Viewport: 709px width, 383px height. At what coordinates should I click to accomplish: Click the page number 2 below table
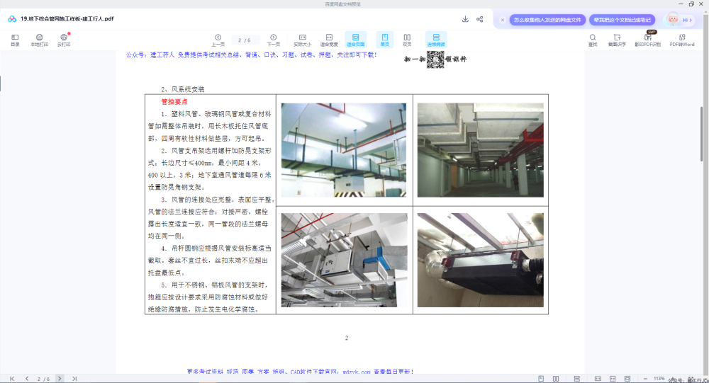(347, 338)
